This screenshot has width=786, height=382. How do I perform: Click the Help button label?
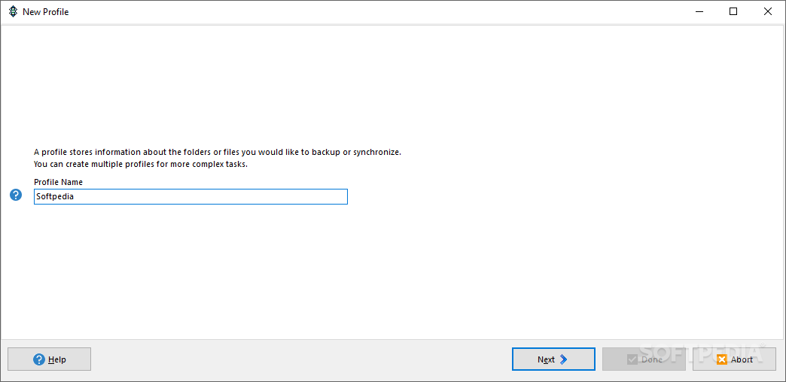57,359
